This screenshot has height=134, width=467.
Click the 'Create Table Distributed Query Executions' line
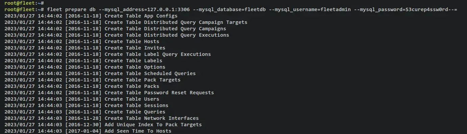click(117, 35)
